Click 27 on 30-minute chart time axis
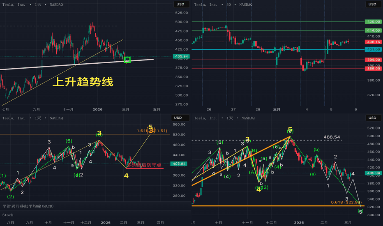This screenshot has width=383, height=226. tap(233, 109)
